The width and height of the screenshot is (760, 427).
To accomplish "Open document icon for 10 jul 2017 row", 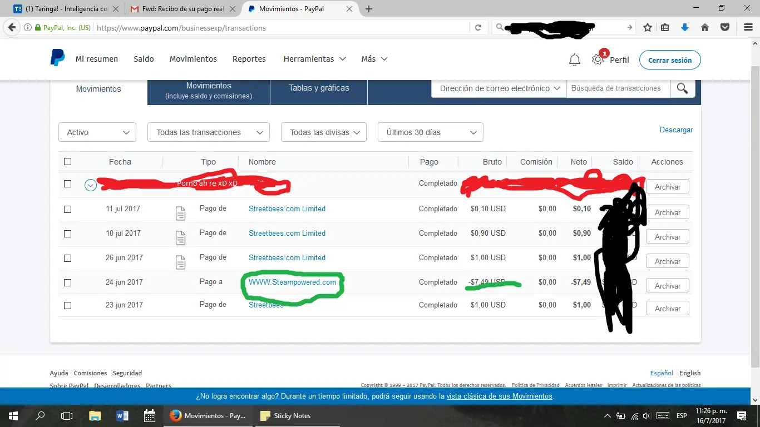I will tap(180, 237).
